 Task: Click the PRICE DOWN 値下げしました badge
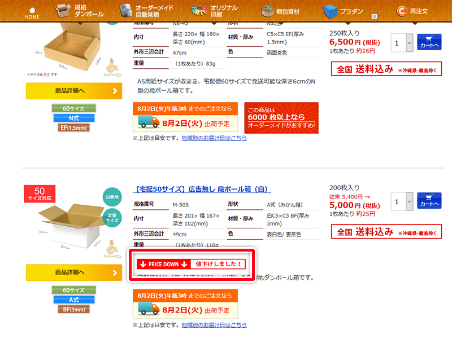coord(191,264)
